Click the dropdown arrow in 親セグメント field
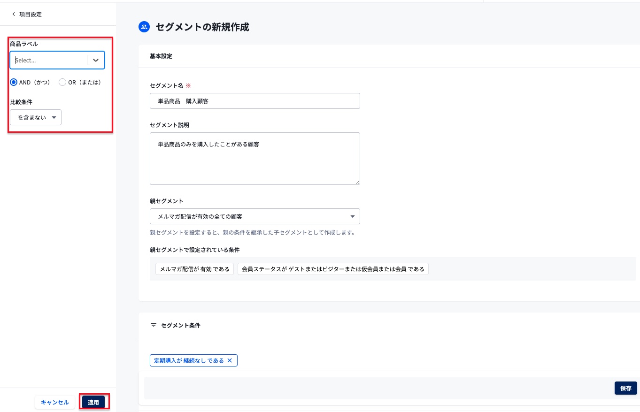This screenshot has width=640, height=412. point(353,216)
